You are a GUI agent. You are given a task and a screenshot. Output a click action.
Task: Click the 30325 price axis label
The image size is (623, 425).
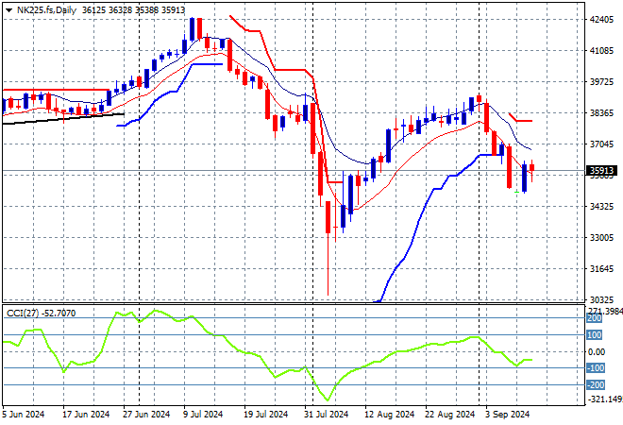click(x=601, y=299)
